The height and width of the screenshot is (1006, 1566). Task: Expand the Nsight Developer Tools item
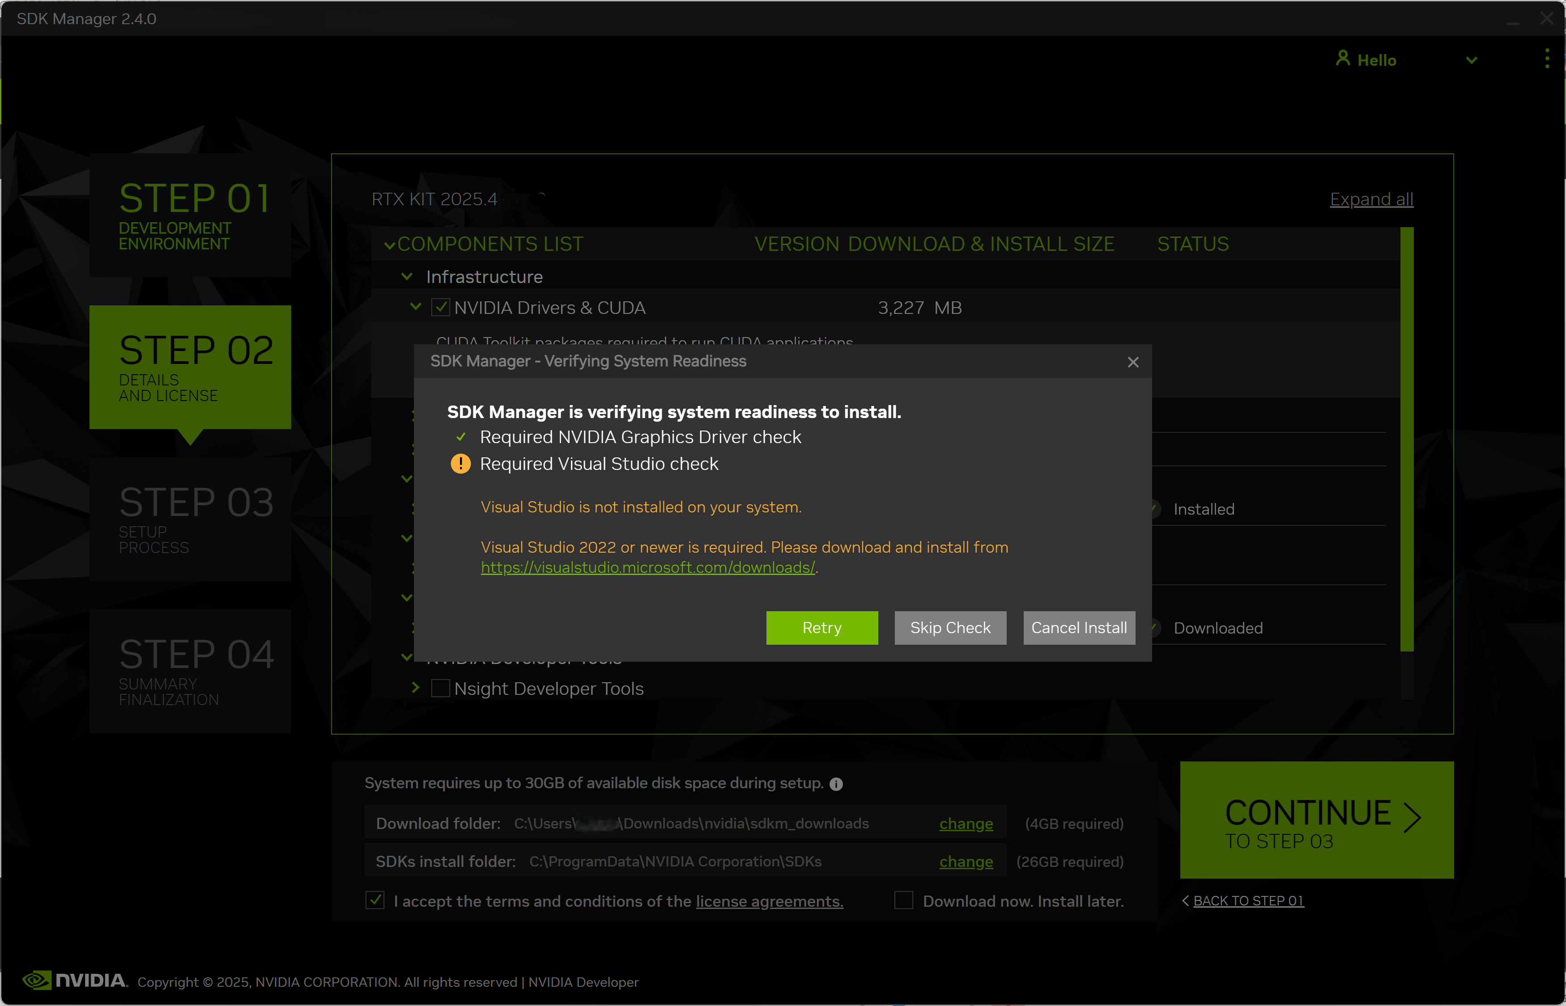416,687
